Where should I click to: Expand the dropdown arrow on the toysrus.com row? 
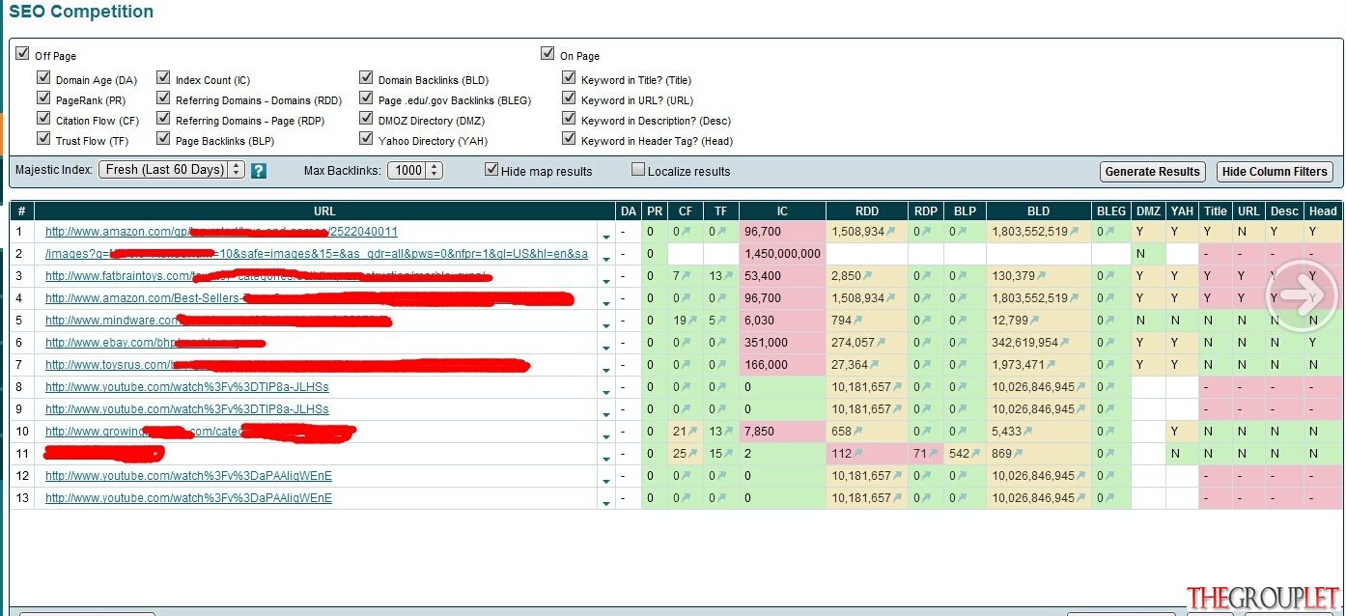(605, 369)
